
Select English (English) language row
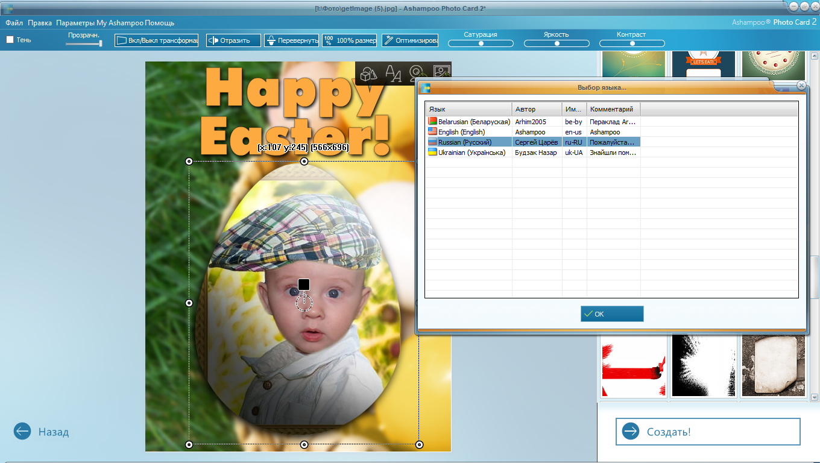[461, 132]
